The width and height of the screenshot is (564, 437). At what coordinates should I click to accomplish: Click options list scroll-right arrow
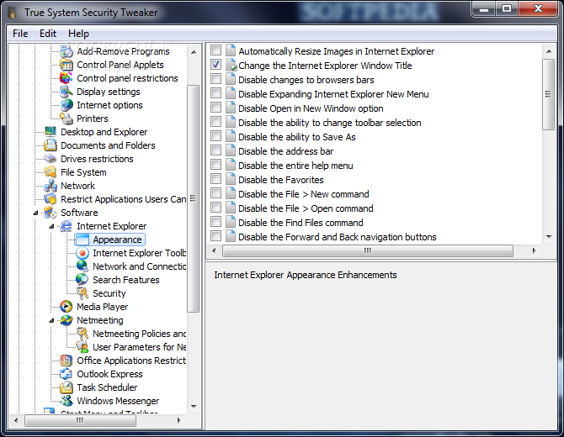click(535, 250)
